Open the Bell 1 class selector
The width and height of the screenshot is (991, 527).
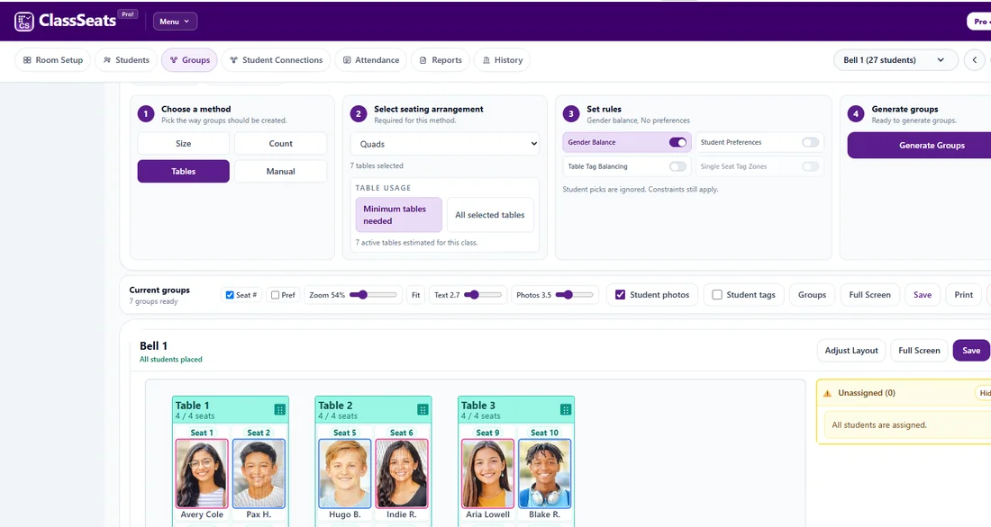(896, 60)
